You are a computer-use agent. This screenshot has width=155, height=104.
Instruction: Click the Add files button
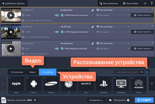point(14,3)
